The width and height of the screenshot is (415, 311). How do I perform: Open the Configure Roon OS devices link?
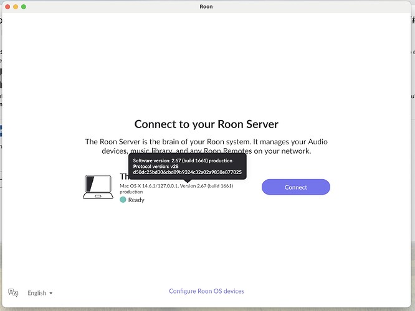[206, 291]
